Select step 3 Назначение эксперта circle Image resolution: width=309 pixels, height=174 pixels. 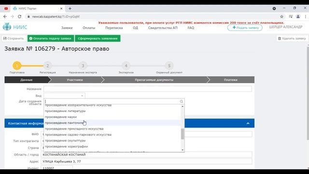click(83, 66)
